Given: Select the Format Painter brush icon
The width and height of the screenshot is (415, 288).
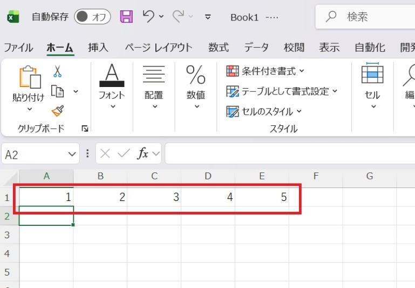Looking at the screenshot, I should (x=58, y=111).
